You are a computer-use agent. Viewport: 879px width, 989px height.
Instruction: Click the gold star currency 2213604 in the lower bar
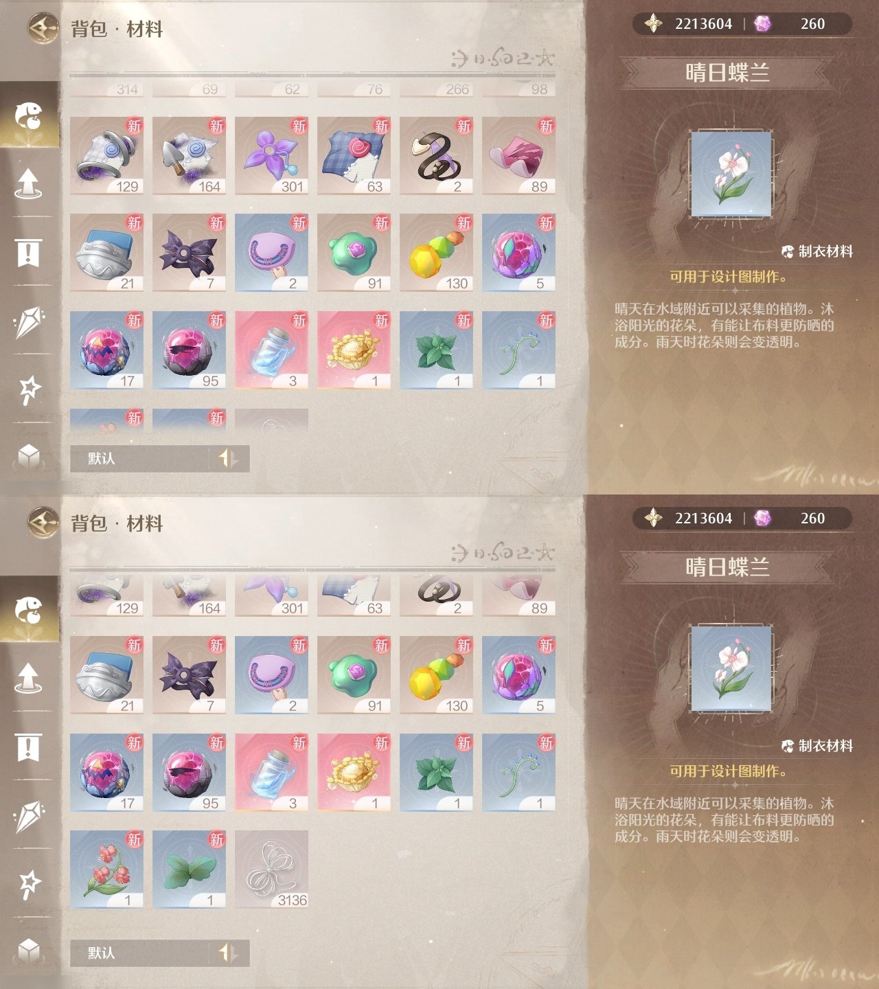[x=689, y=519]
